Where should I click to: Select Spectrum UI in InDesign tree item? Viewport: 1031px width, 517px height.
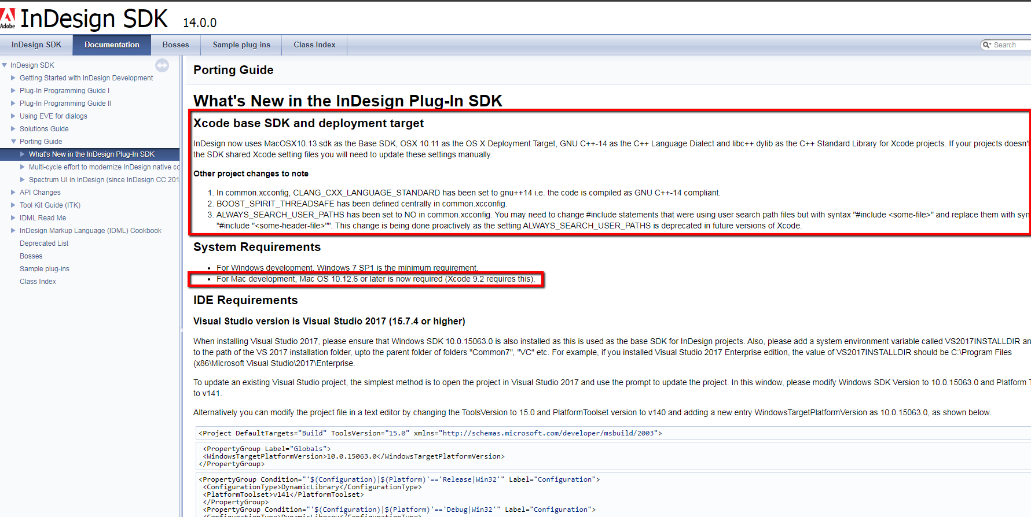(104, 180)
